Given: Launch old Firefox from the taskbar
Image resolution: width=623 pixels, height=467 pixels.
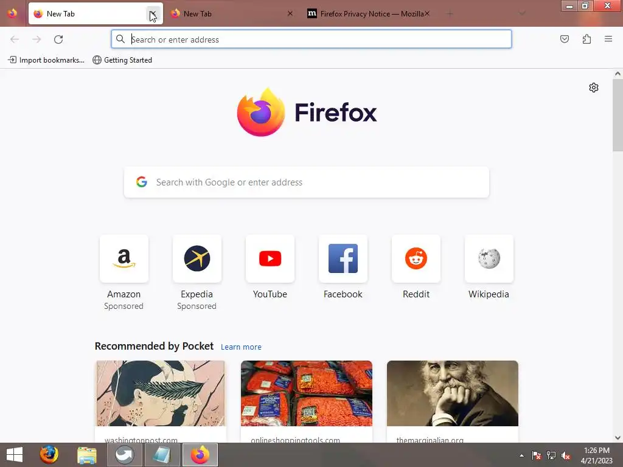Looking at the screenshot, I should pyautogui.click(x=49, y=455).
